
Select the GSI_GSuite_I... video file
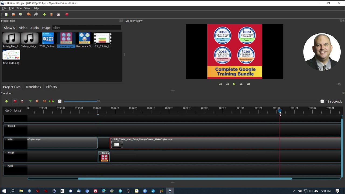point(103,40)
